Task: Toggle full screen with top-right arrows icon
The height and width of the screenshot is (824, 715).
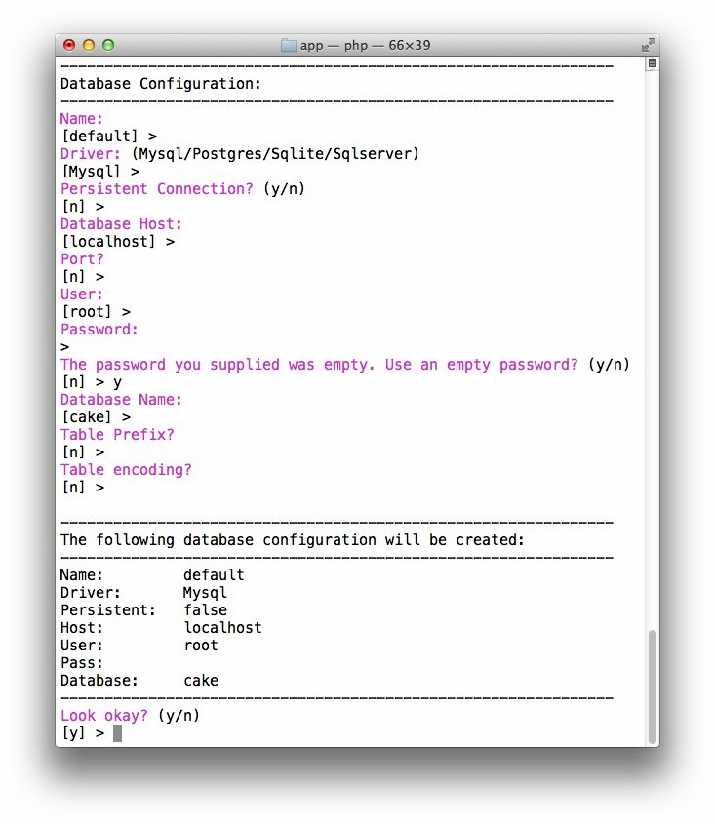Action: coord(649,45)
